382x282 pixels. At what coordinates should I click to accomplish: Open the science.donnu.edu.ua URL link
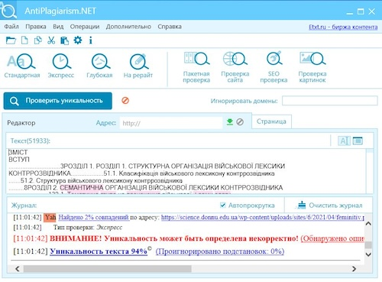coord(263,217)
